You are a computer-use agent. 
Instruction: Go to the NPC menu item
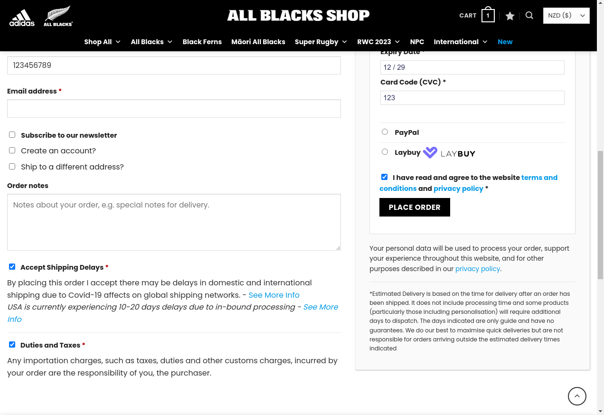(417, 42)
